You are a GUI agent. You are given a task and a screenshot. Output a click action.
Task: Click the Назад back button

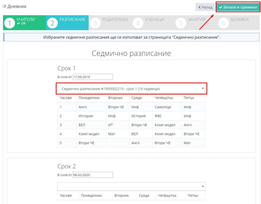(x=205, y=7)
